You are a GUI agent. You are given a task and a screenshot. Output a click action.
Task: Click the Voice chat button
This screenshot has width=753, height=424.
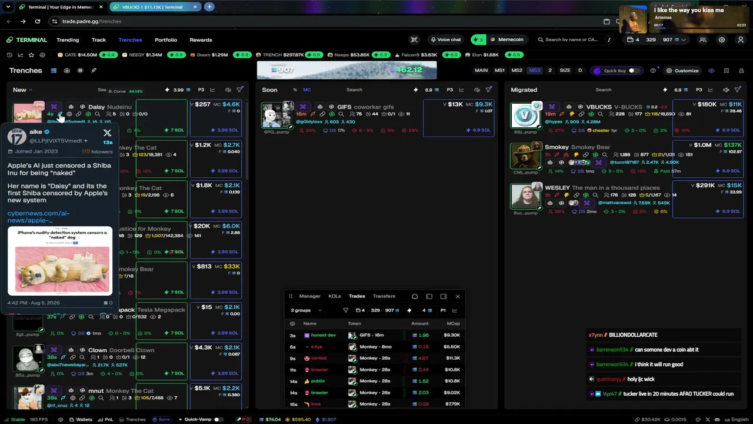click(x=445, y=40)
